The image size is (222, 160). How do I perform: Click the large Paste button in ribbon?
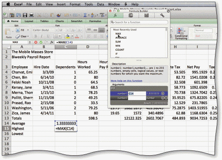point(8,33)
